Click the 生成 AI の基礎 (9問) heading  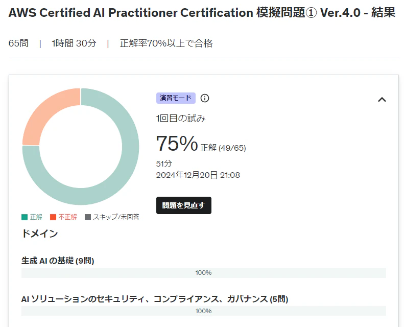(58, 261)
